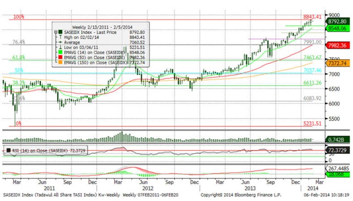Click the green EMAVG (14) legend swatch
Screen dimensions: 353x201
click(61, 52)
